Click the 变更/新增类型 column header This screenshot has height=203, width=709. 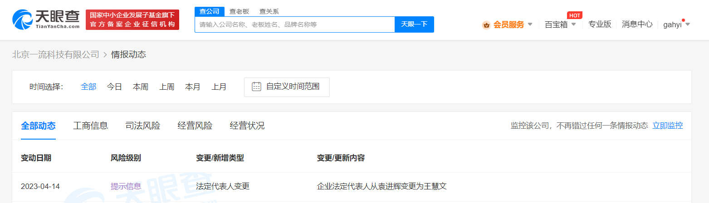click(220, 158)
